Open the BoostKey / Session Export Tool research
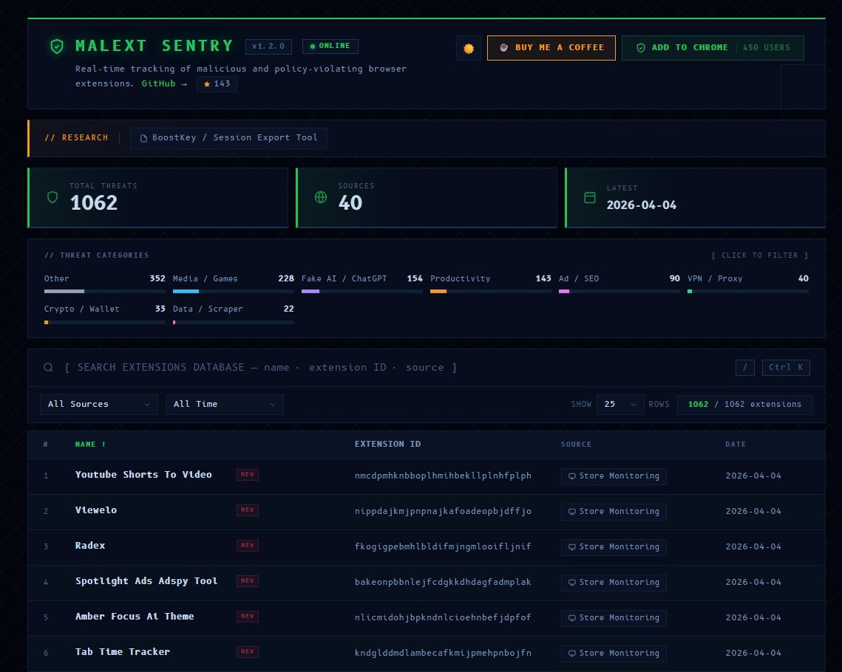The width and height of the screenshot is (842, 672). [x=229, y=137]
